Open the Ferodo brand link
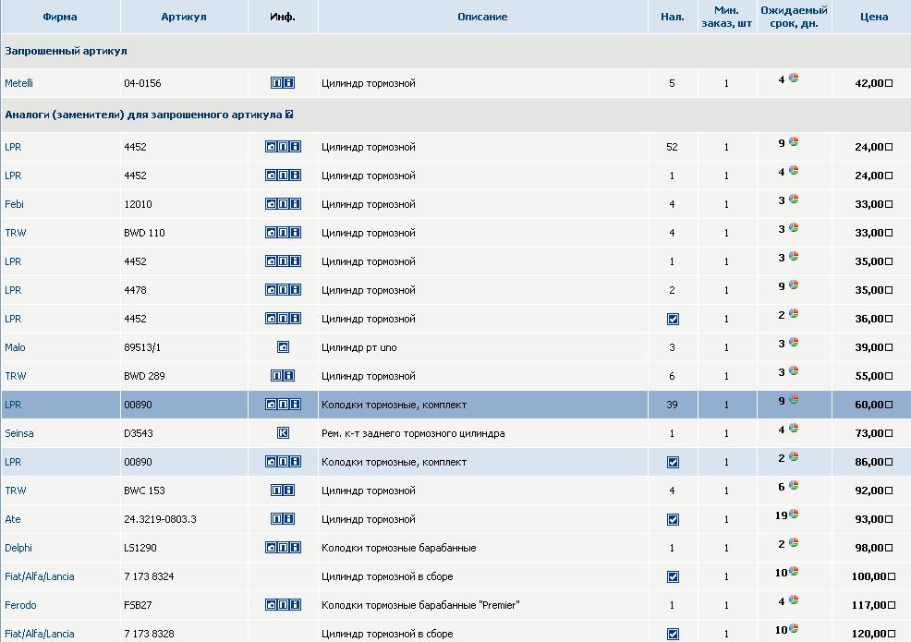 [20, 605]
